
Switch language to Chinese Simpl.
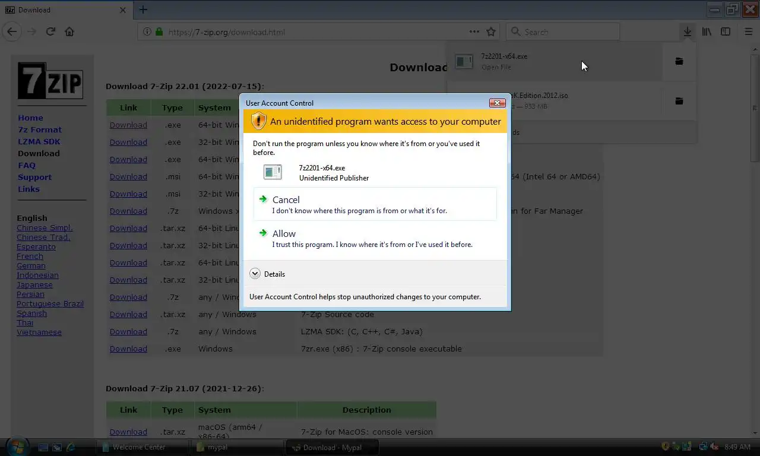point(45,227)
